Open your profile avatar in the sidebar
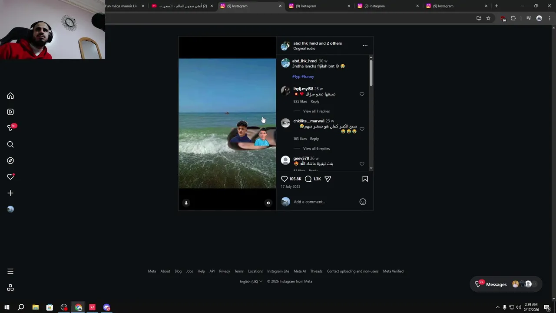The width and height of the screenshot is (556, 313). click(10, 209)
